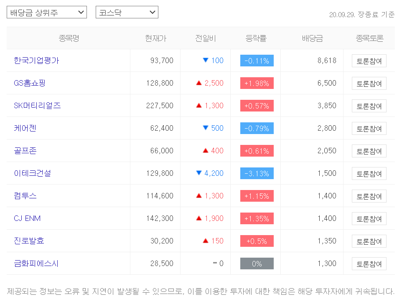Click 토론참여 button for 한국기업평가
Image resolution: width=402 pixels, height=304 pixels.
point(369,61)
